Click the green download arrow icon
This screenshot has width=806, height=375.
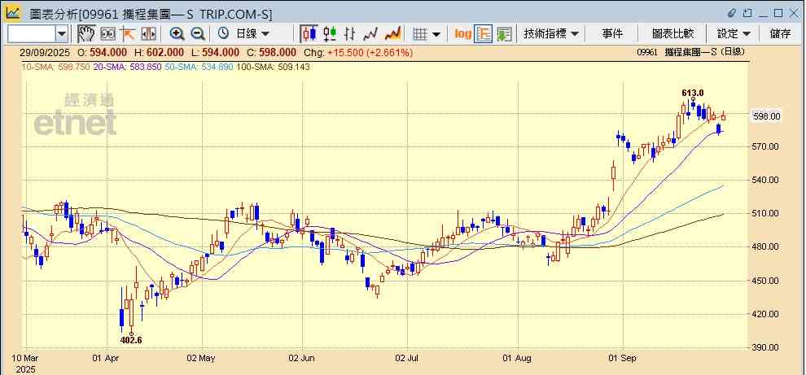(x=504, y=34)
